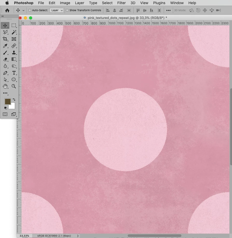
Task: Choose the Zoom tool magnifier
Action: tap(14, 86)
